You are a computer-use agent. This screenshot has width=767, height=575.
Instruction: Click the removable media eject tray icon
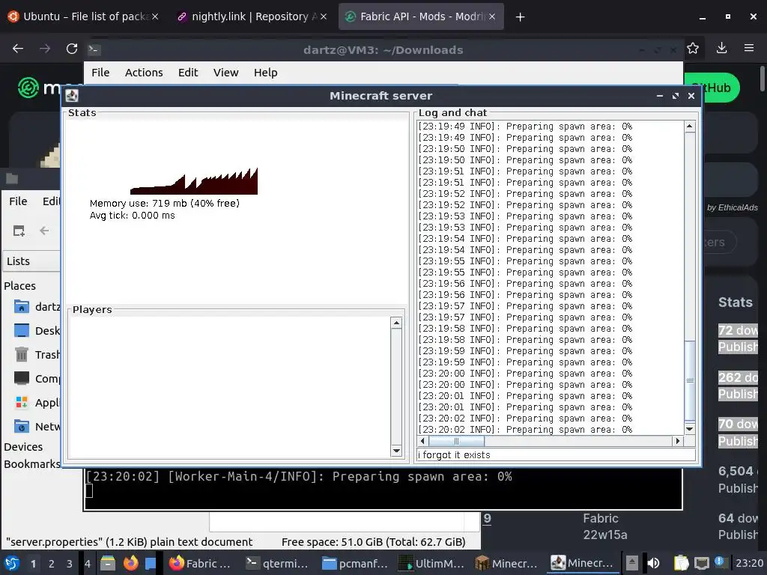(631, 563)
